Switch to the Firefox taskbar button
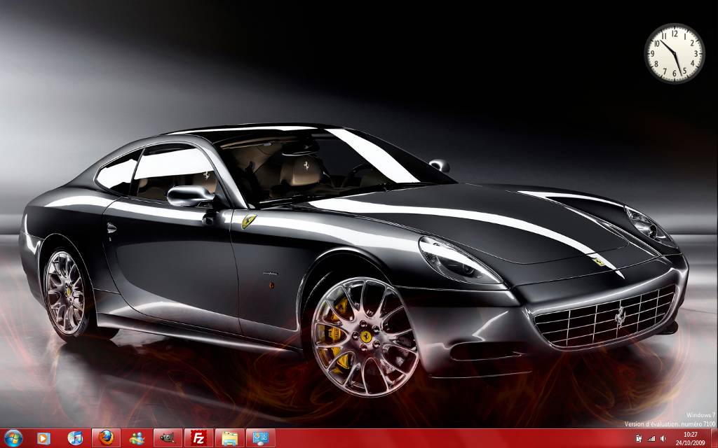Screen dimensions: 718x448 [x=107, y=438]
